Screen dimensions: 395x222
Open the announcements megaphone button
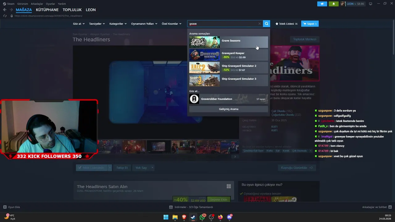click(x=322, y=4)
